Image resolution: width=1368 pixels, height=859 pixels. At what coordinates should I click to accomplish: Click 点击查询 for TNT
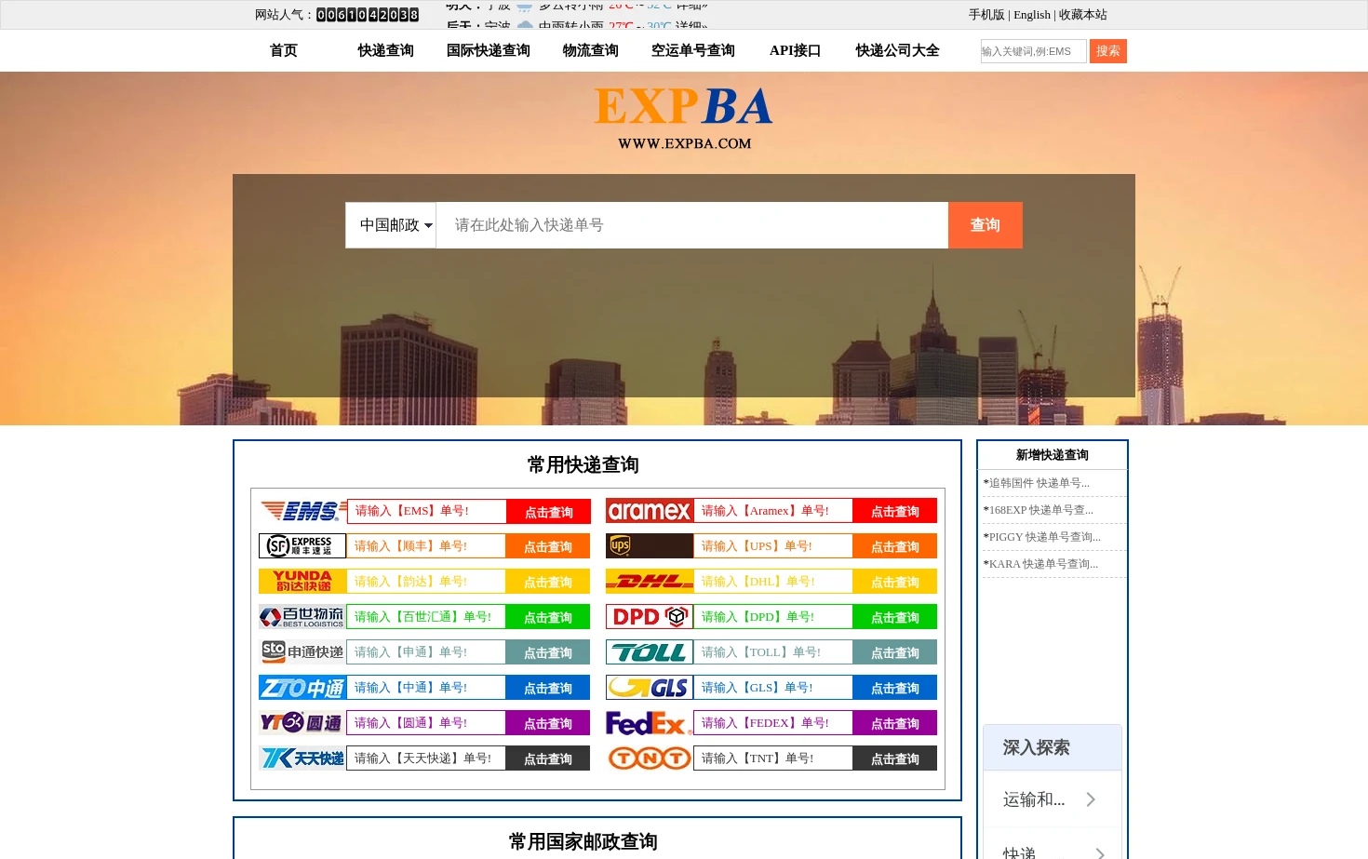[x=894, y=758]
